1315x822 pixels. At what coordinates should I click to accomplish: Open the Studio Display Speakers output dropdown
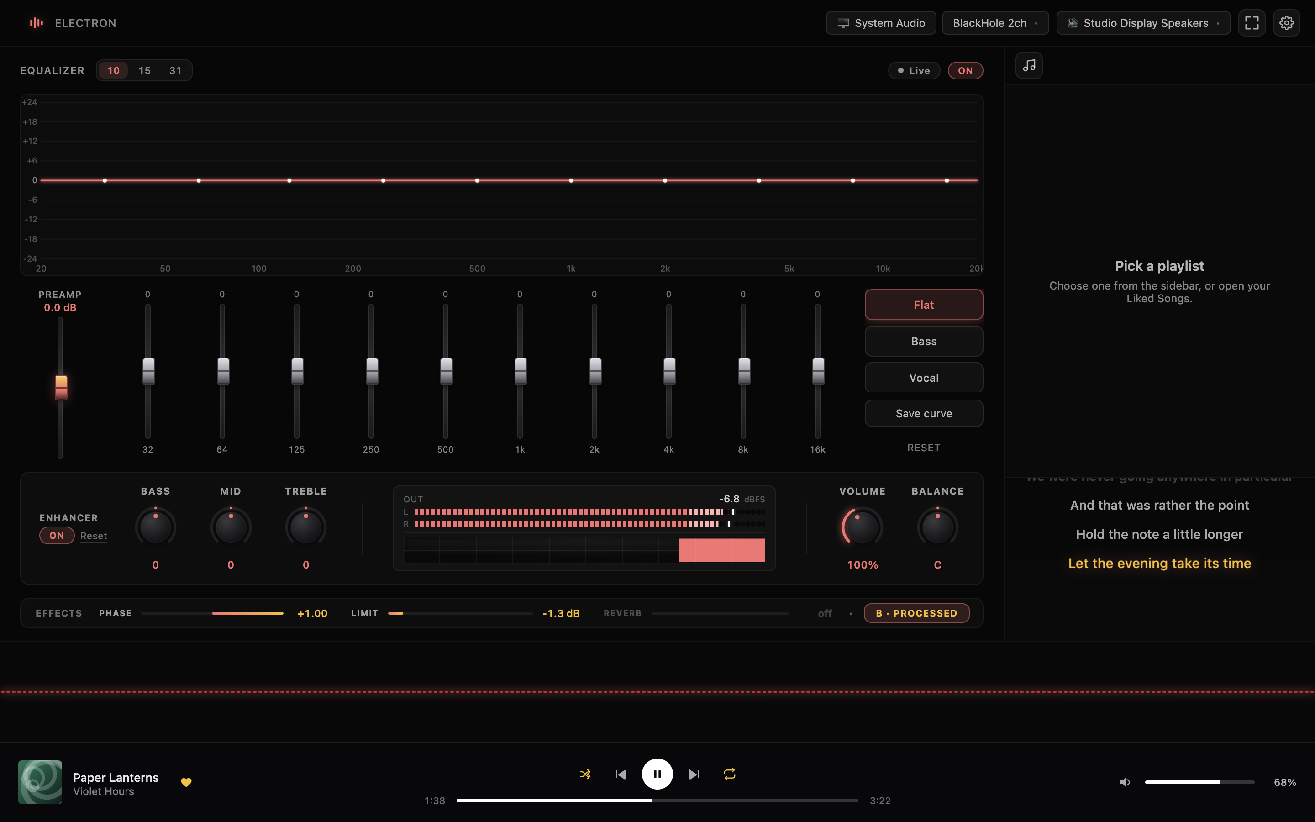point(1143,23)
